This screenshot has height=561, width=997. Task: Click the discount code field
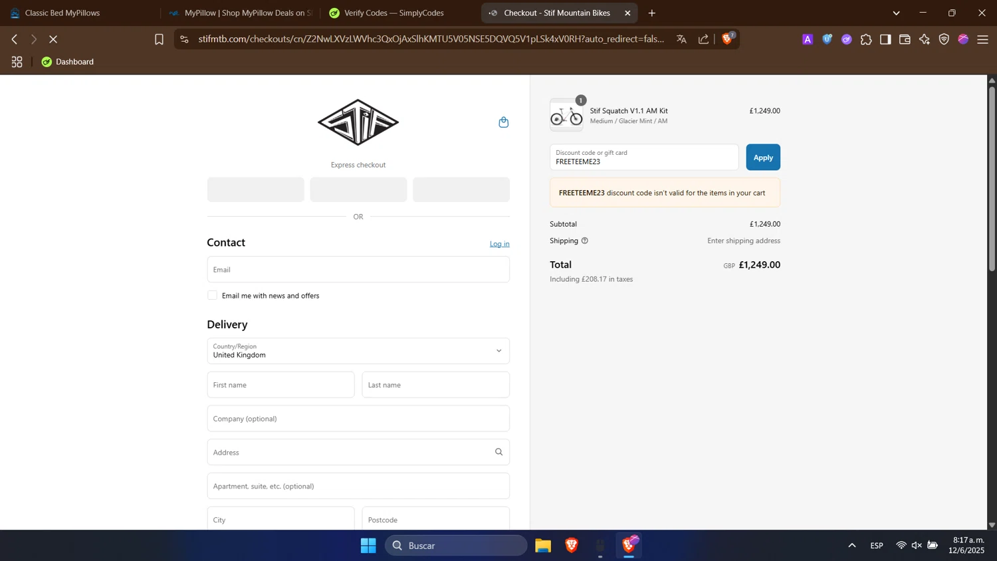(644, 158)
